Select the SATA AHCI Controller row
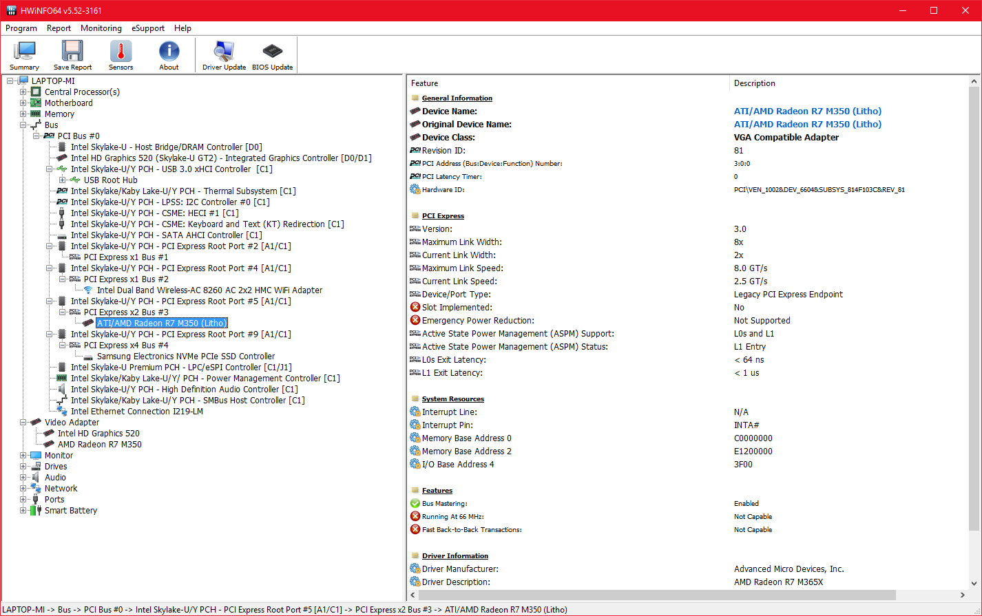 167,235
